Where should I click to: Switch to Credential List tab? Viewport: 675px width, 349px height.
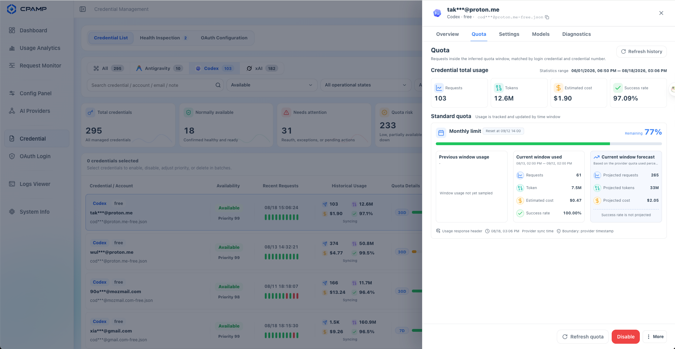(111, 38)
